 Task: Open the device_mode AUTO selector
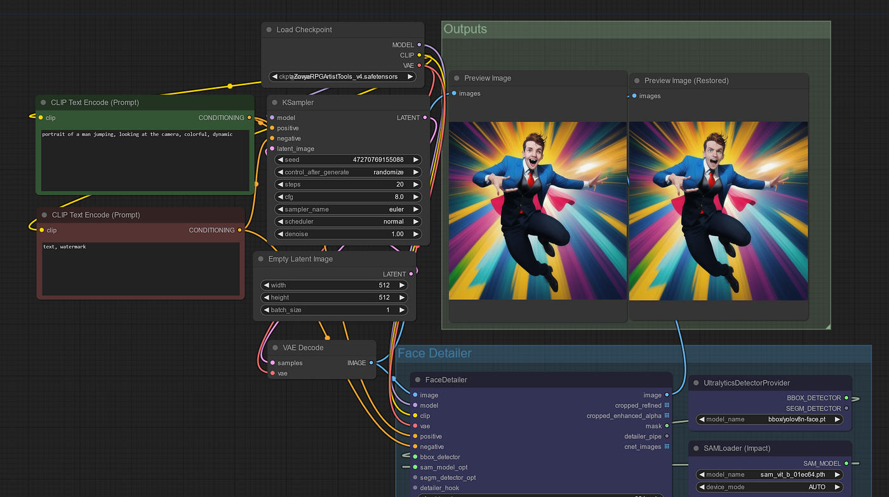pyautogui.click(x=770, y=487)
